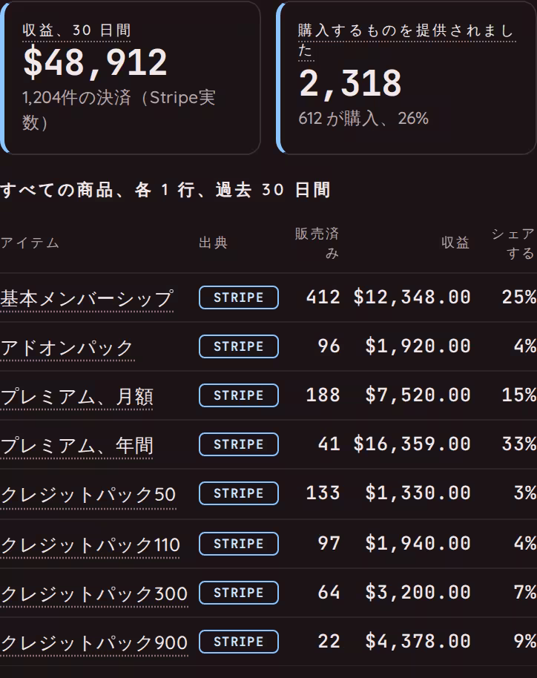Image resolution: width=537 pixels, height=678 pixels.
Task: Click STRIPE badge in 基本メンバーシップ row
Action: 239,297
